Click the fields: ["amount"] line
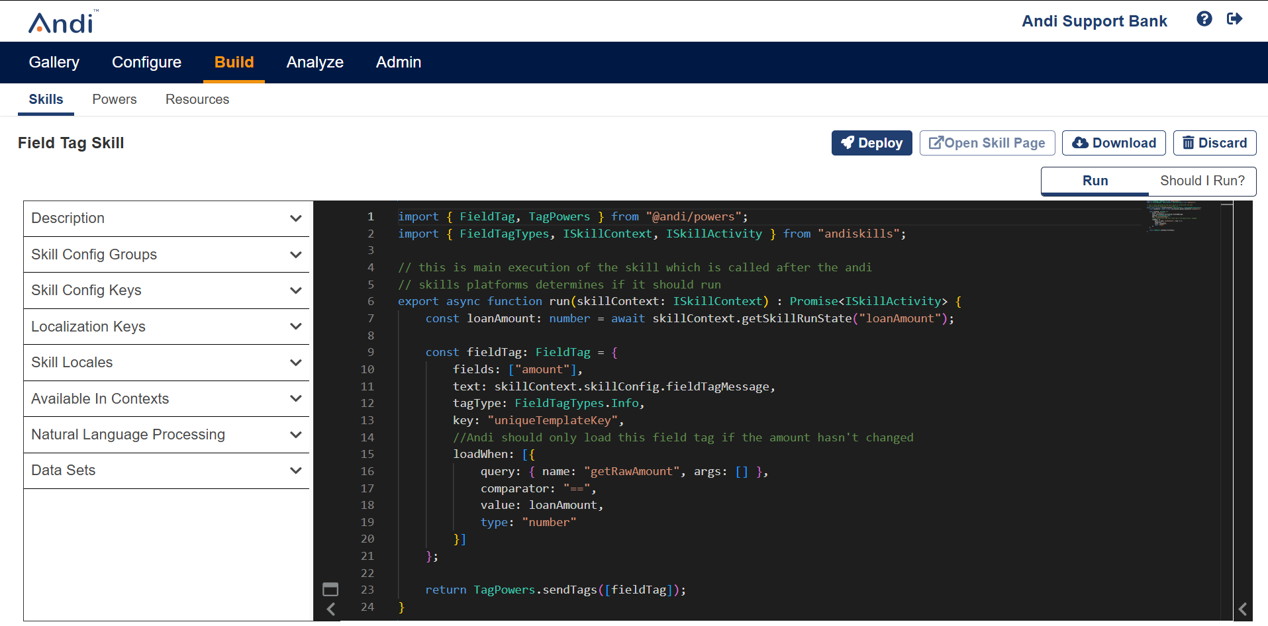1268x626 pixels. [x=518, y=369]
